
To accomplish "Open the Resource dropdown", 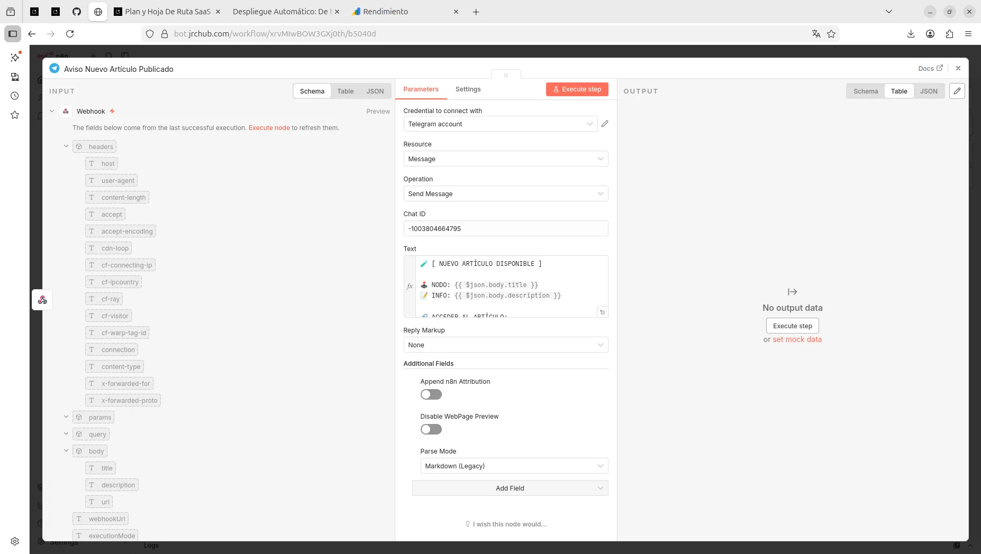I will 505,159.
